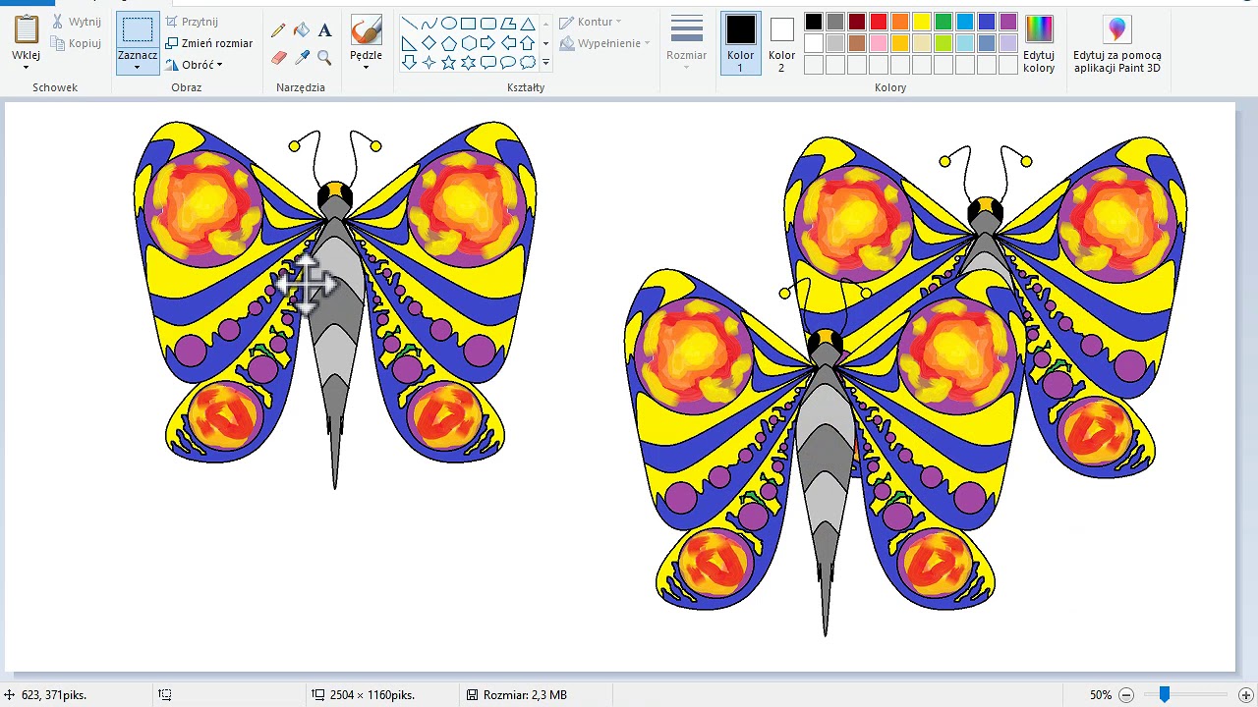Pick the orange color swatch
The image size is (1258, 707).
(900, 23)
